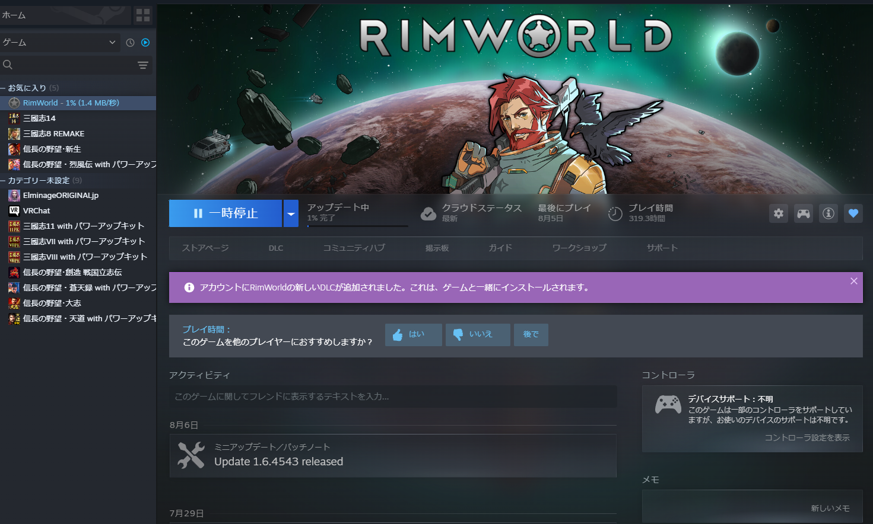Open the コミュニティハブ tab
873x524 pixels.
[354, 248]
